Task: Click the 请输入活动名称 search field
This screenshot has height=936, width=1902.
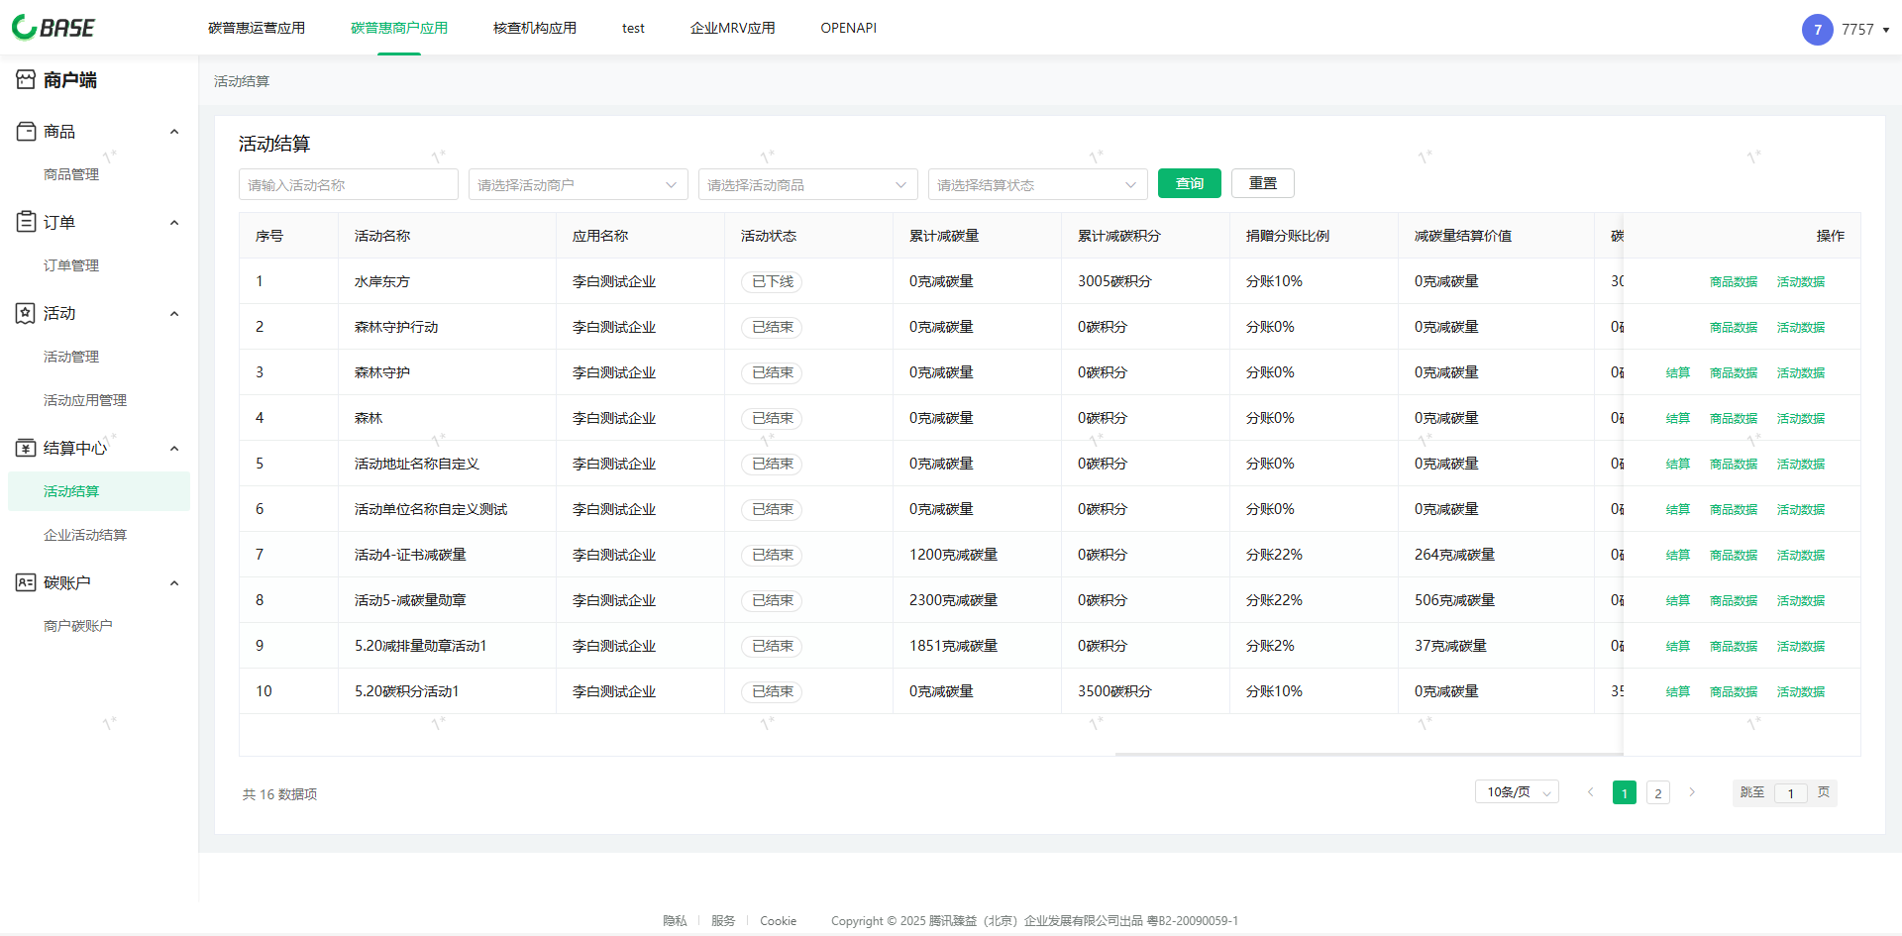Action: coord(348,185)
